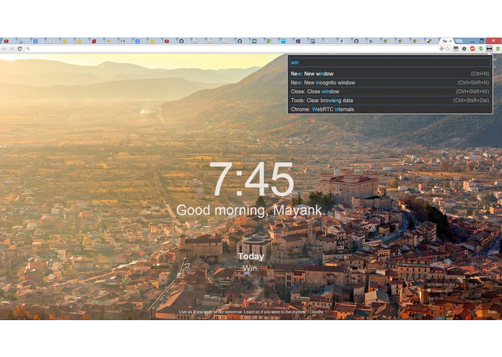Click the '(Ctrl+Shift+Del)' shortcut text

tap(471, 100)
